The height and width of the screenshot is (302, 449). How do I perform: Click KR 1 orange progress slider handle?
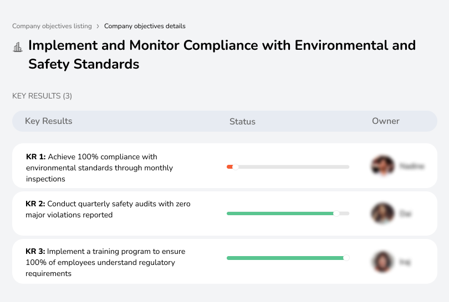[236, 167]
